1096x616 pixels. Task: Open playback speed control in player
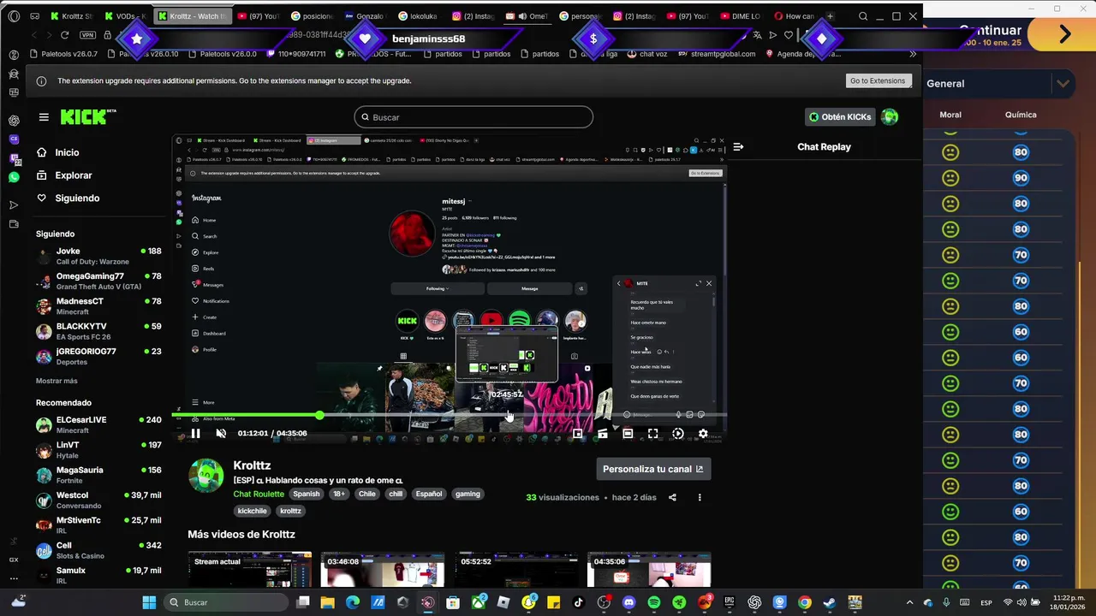[678, 434]
